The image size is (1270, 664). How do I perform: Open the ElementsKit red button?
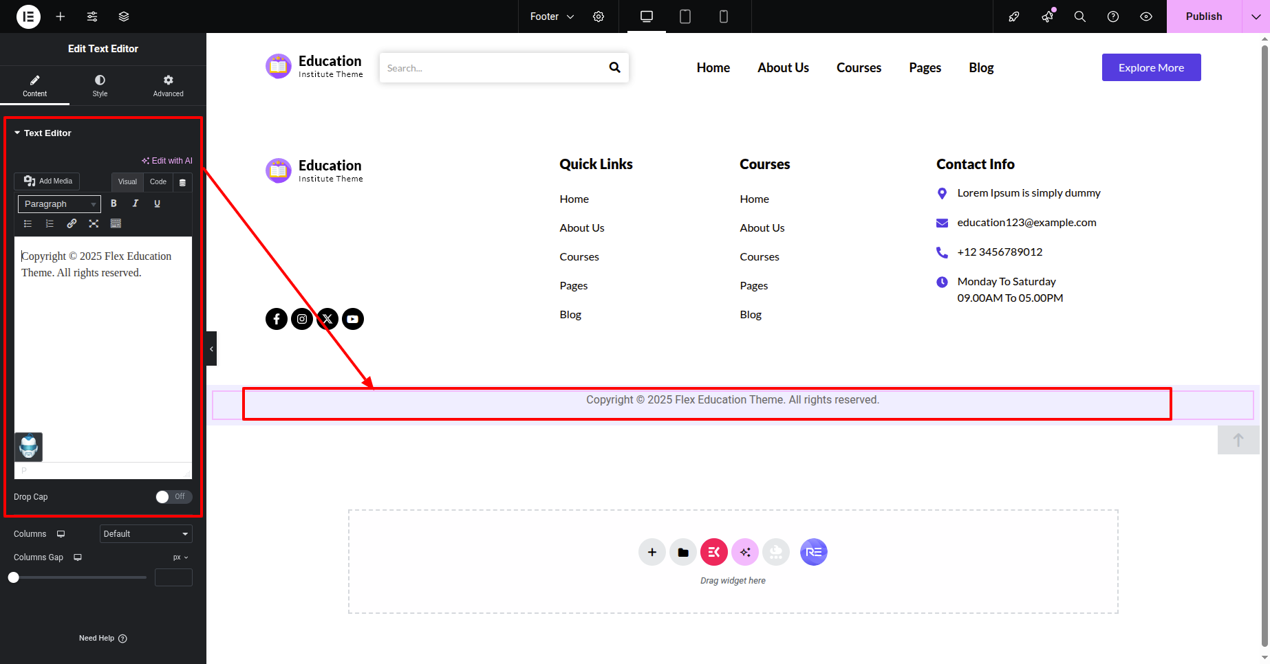coord(714,552)
